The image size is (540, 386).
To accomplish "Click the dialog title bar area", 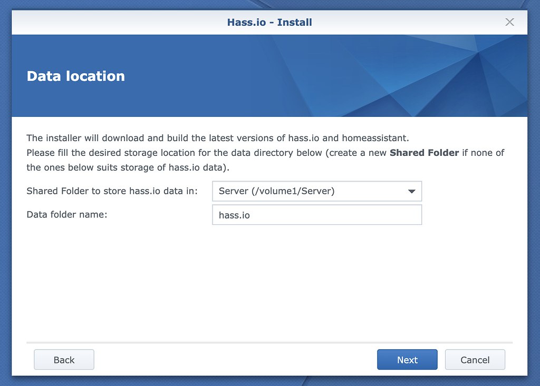I will [x=132, y=22].
